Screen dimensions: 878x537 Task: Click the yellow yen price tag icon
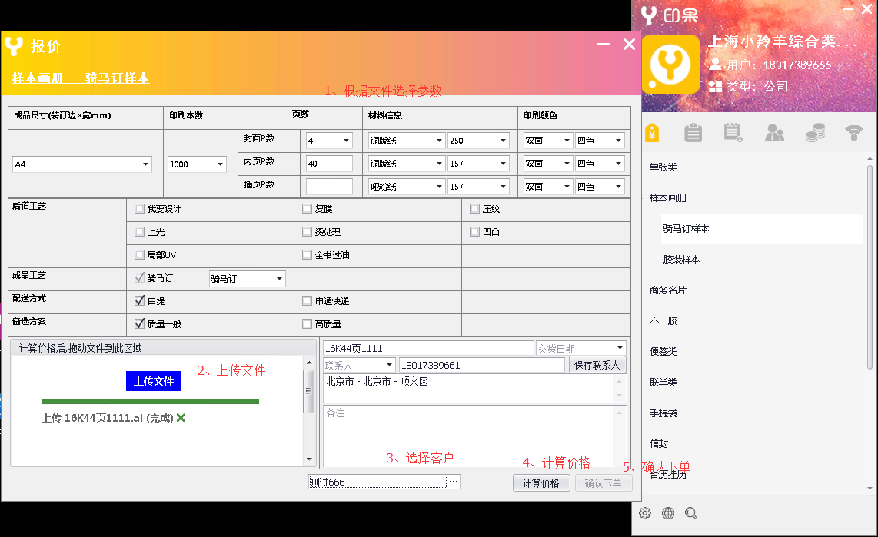(x=652, y=133)
